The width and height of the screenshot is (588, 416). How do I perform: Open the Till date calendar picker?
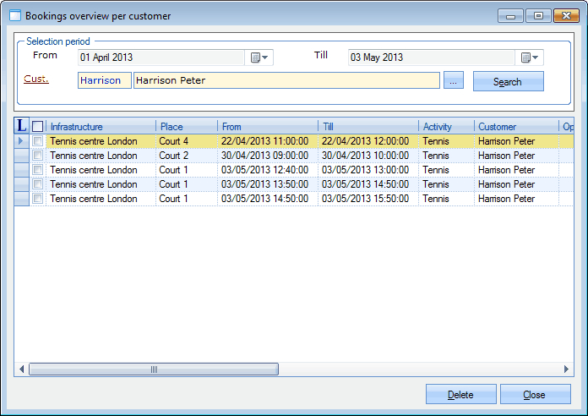(x=530, y=57)
